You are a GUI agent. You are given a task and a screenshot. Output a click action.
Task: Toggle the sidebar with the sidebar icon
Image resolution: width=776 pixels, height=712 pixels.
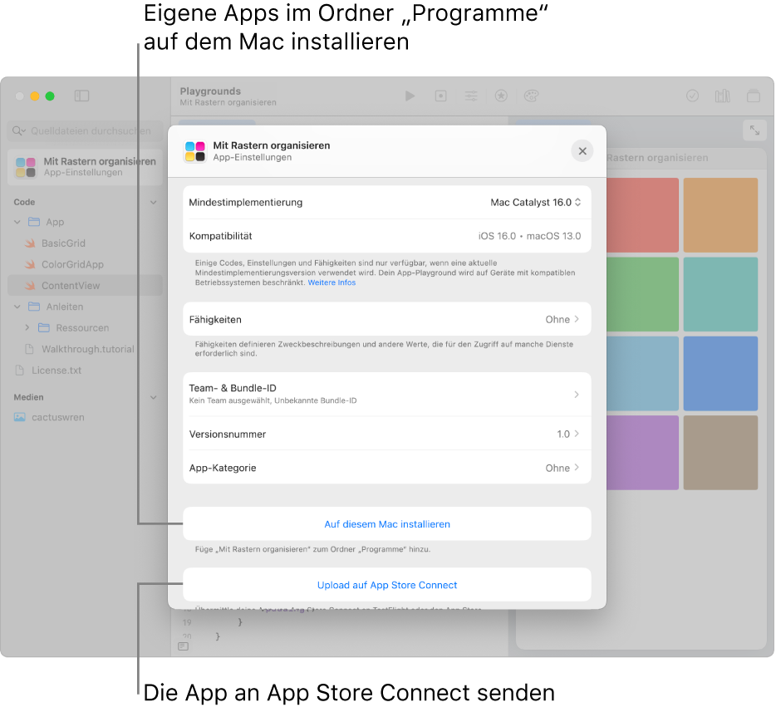point(81,96)
